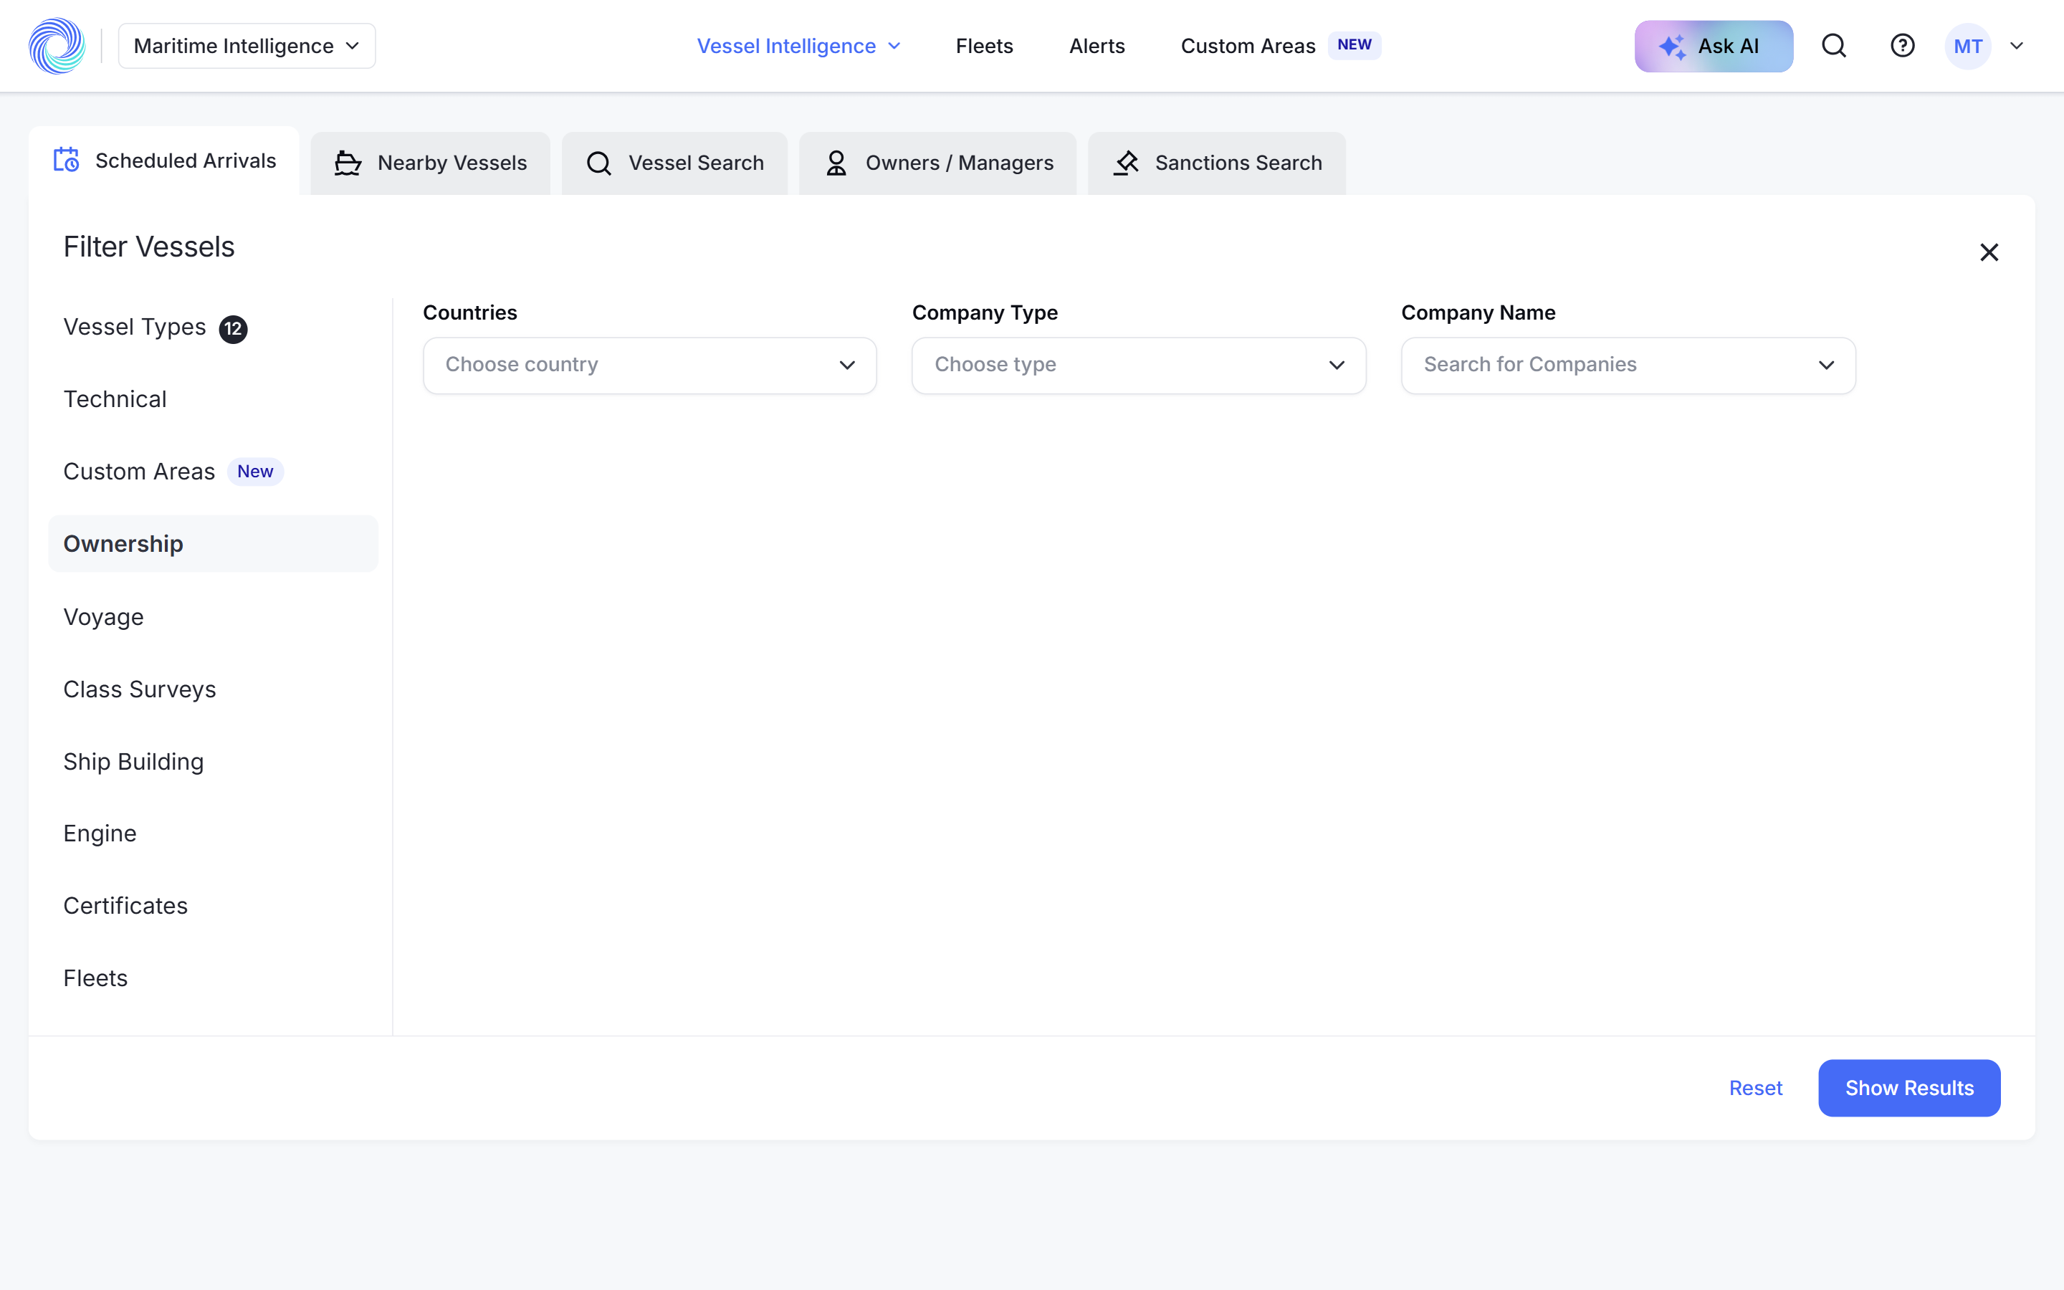Click the swirl logo icon

[x=57, y=46]
